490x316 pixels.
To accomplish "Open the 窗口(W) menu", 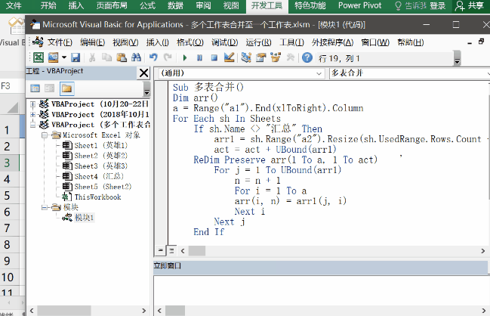I will point(375,42).
